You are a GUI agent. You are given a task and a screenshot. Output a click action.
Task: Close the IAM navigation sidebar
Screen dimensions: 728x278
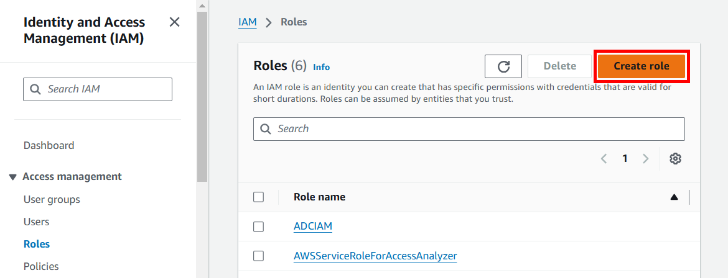click(175, 22)
